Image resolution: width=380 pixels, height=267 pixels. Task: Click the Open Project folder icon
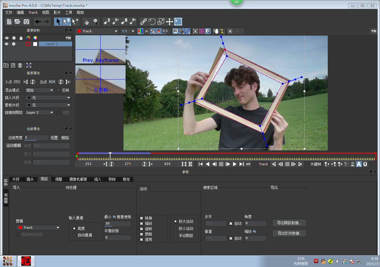tap(18, 22)
